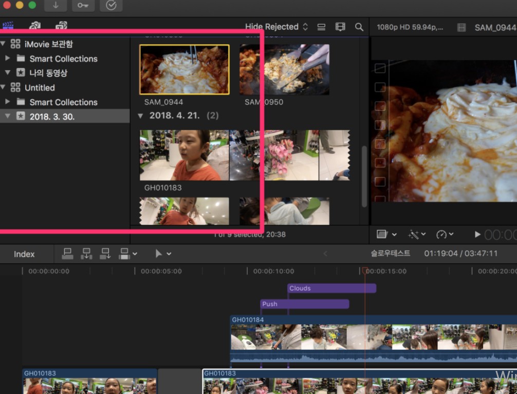Open the timeline Index panel

coord(24,254)
